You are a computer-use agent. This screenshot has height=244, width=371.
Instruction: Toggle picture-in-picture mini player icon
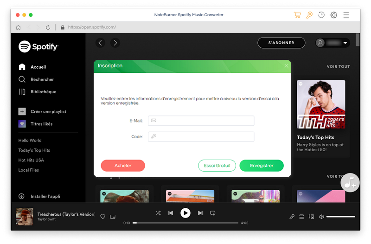(x=113, y=217)
